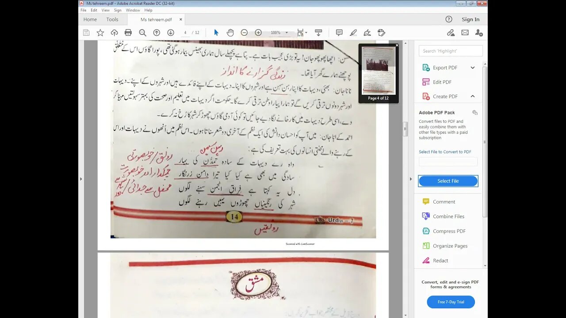Click the page number field
This screenshot has width=566, height=318.
point(185,33)
